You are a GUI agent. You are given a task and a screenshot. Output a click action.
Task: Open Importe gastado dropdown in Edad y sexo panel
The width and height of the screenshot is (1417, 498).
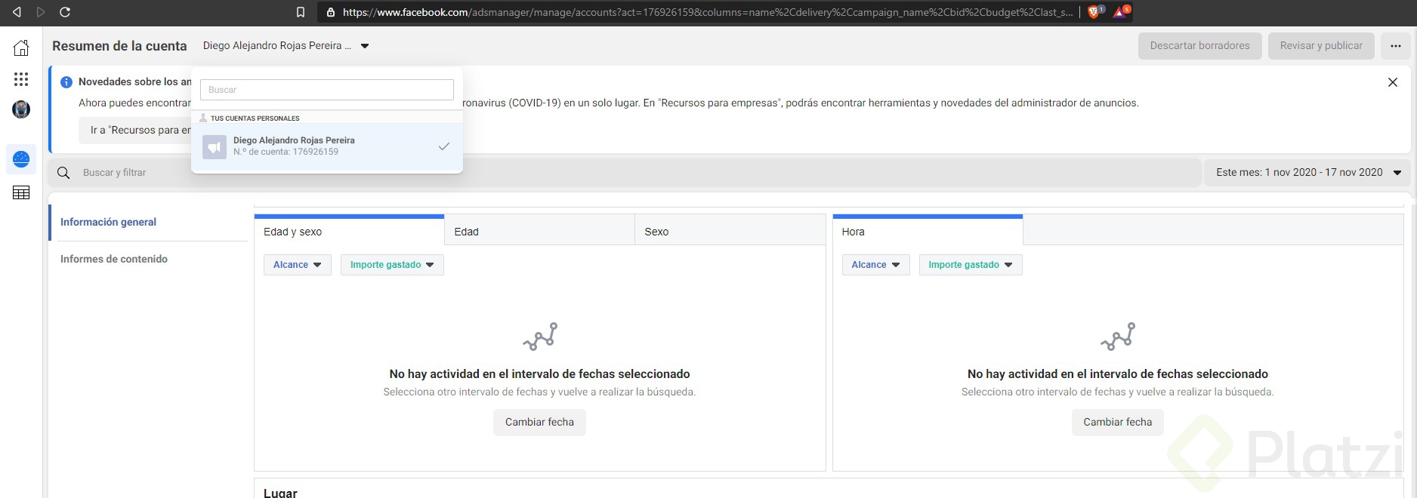[392, 265]
